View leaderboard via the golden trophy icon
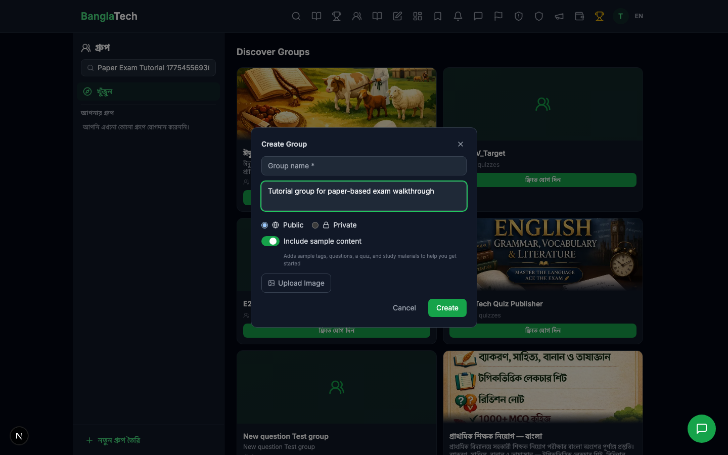728x455 pixels. click(600, 16)
